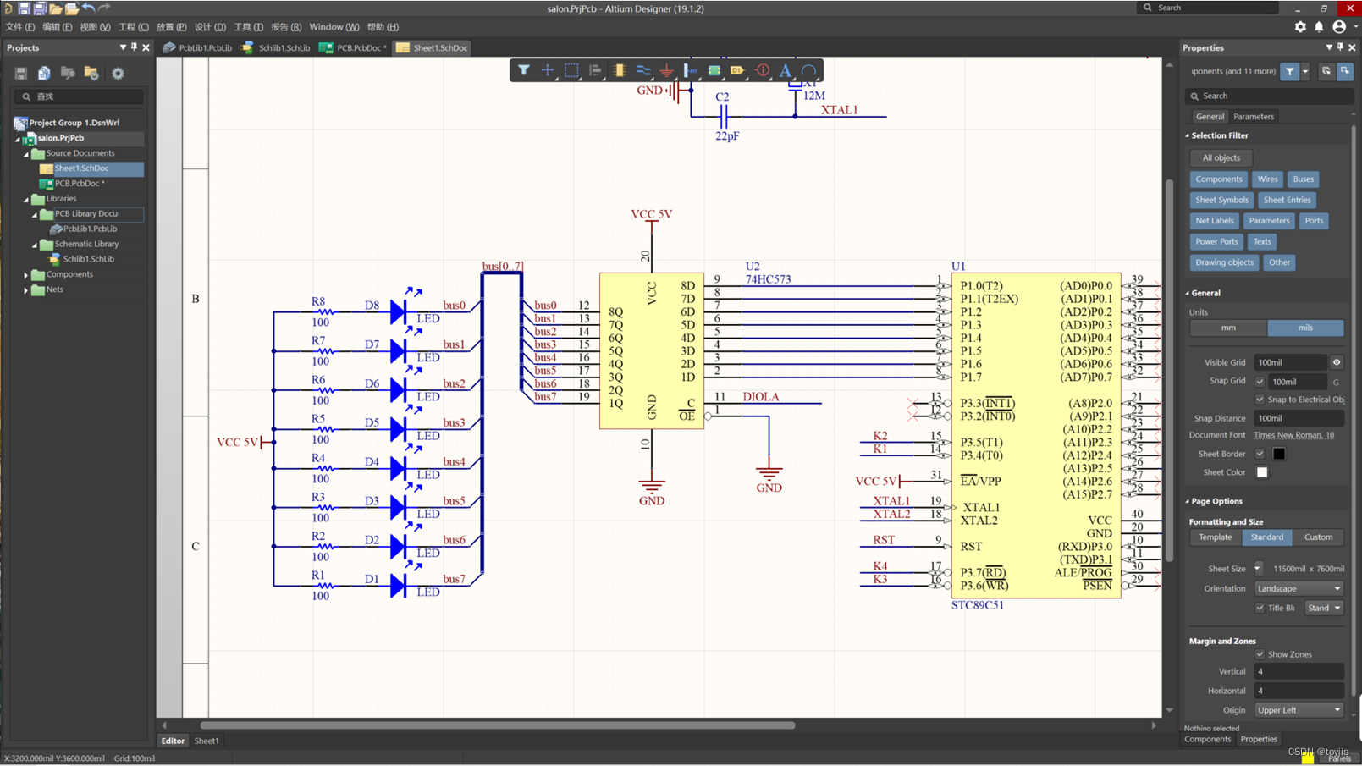Select the place bus entry tool
The width and height of the screenshot is (1362, 766).
(x=691, y=71)
